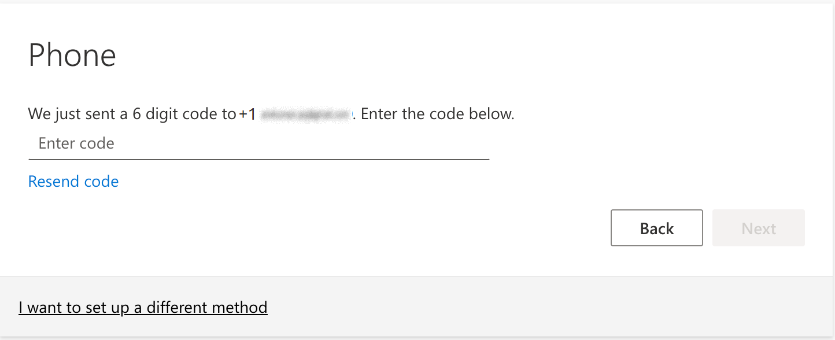Return to previous step with Back
The width and height of the screenshot is (835, 340).
(656, 228)
